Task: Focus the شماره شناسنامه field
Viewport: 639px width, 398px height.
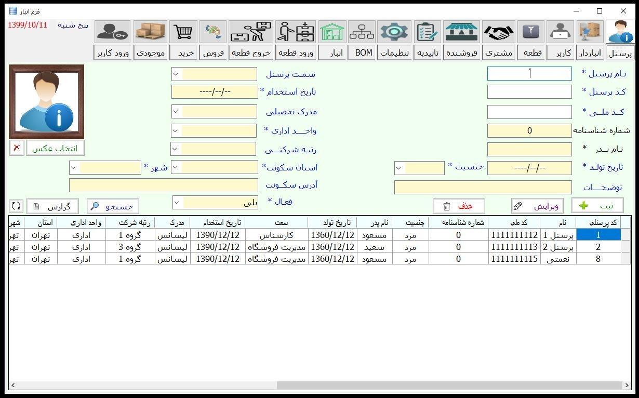Action: coord(529,130)
